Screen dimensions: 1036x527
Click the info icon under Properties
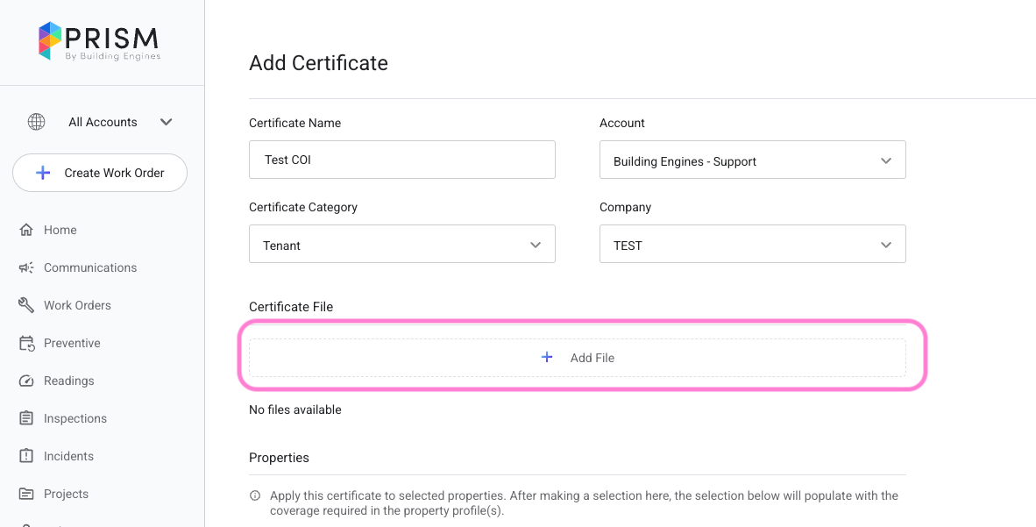click(x=255, y=495)
